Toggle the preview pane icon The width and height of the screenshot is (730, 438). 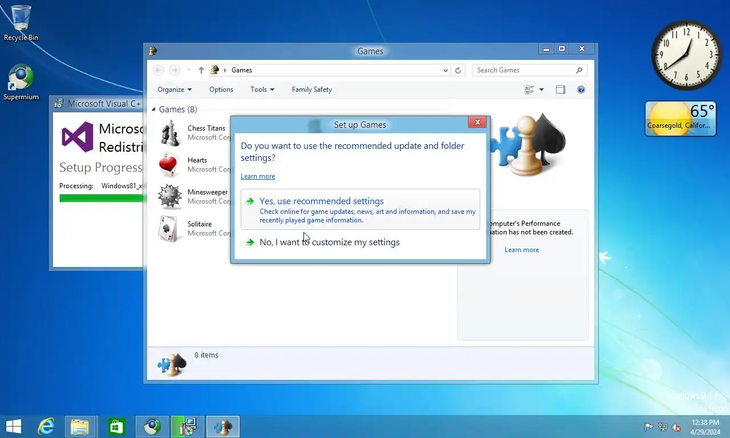[561, 90]
